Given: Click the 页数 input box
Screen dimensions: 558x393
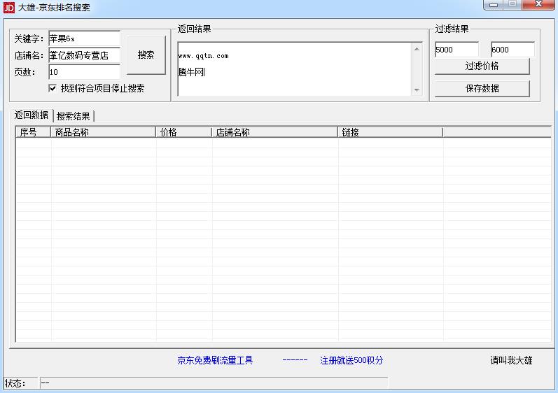Looking at the screenshot, I should coord(84,72).
